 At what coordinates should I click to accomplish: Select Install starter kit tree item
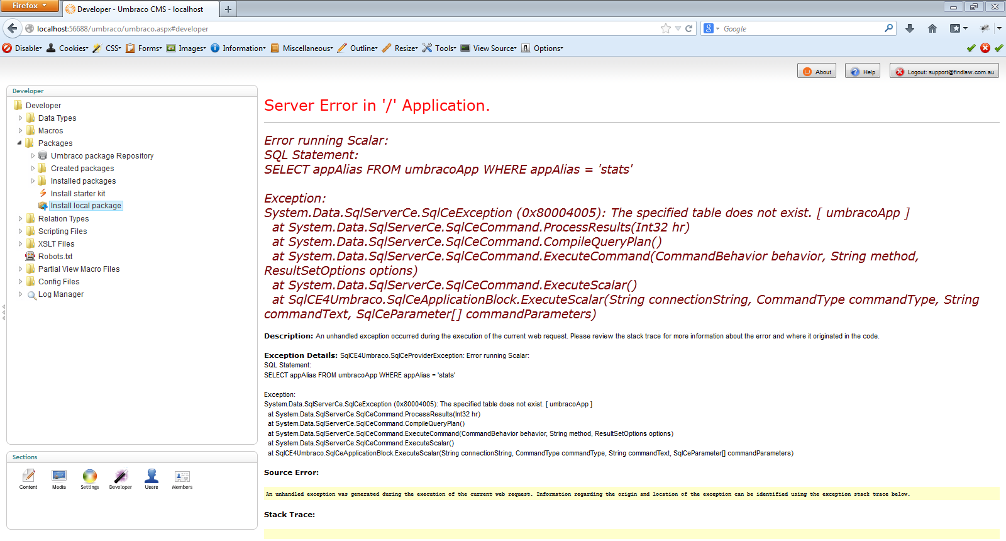point(78,193)
